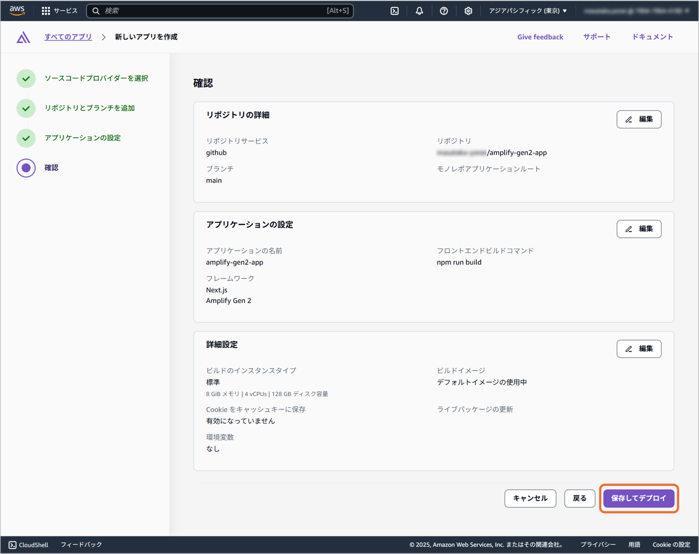The width and height of the screenshot is (699, 554).
Task: Open the サービス grid menu icon
Action: [x=46, y=11]
